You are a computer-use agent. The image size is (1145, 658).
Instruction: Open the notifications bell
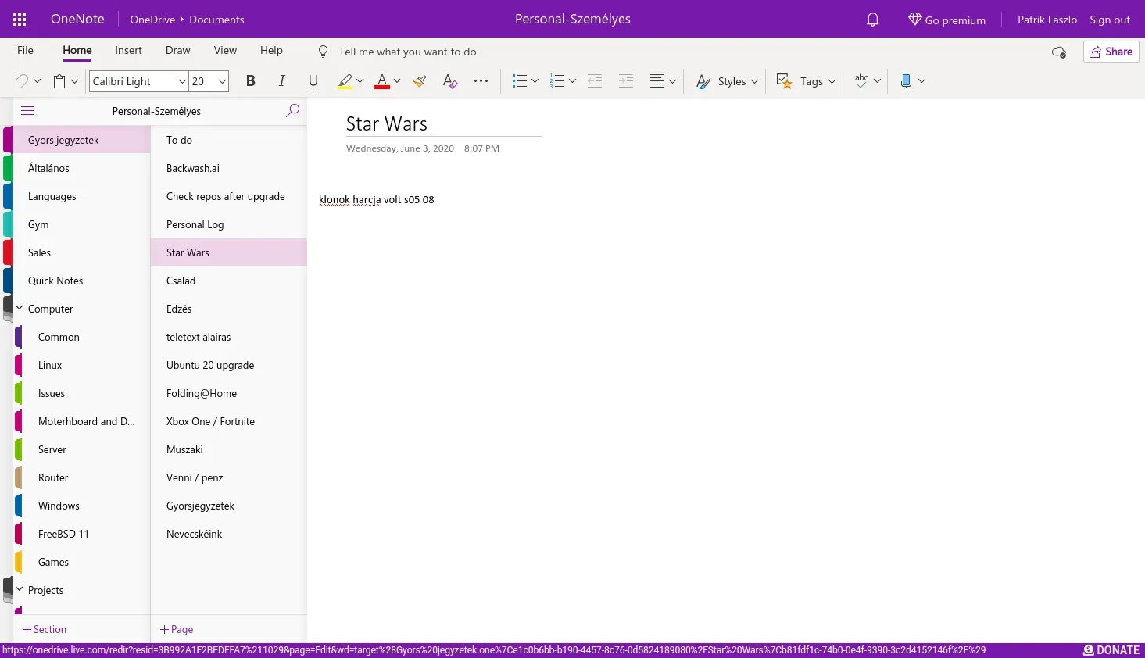(x=873, y=20)
